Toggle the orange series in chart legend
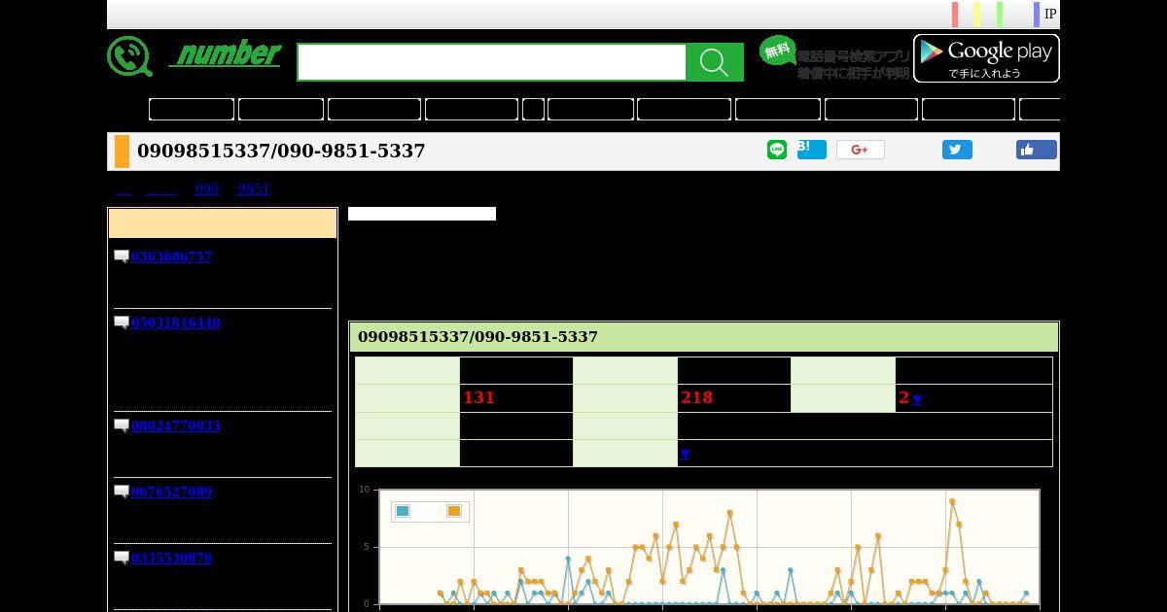Viewport: 1167px width, 612px height. coord(454,511)
